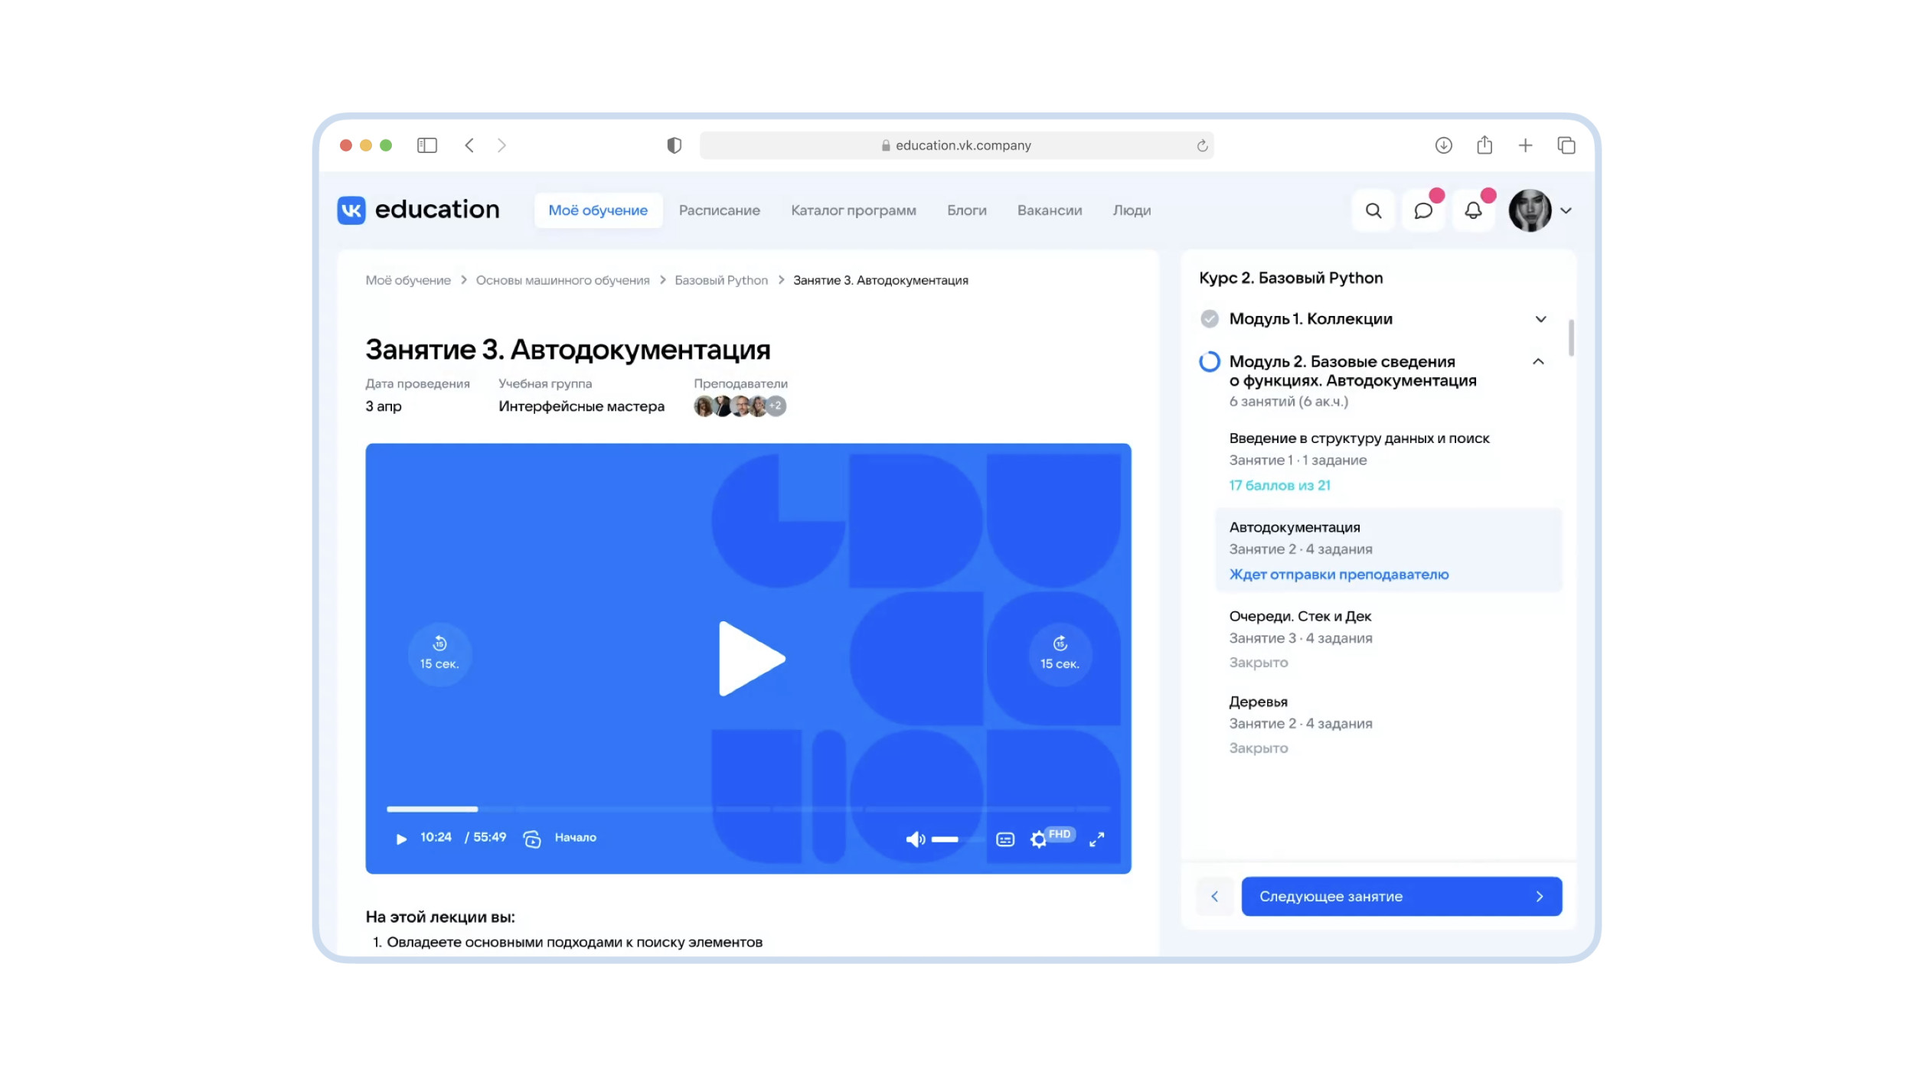This screenshot has width=1914, height=1075.
Task: Click Следующее занятие button
Action: tap(1401, 896)
